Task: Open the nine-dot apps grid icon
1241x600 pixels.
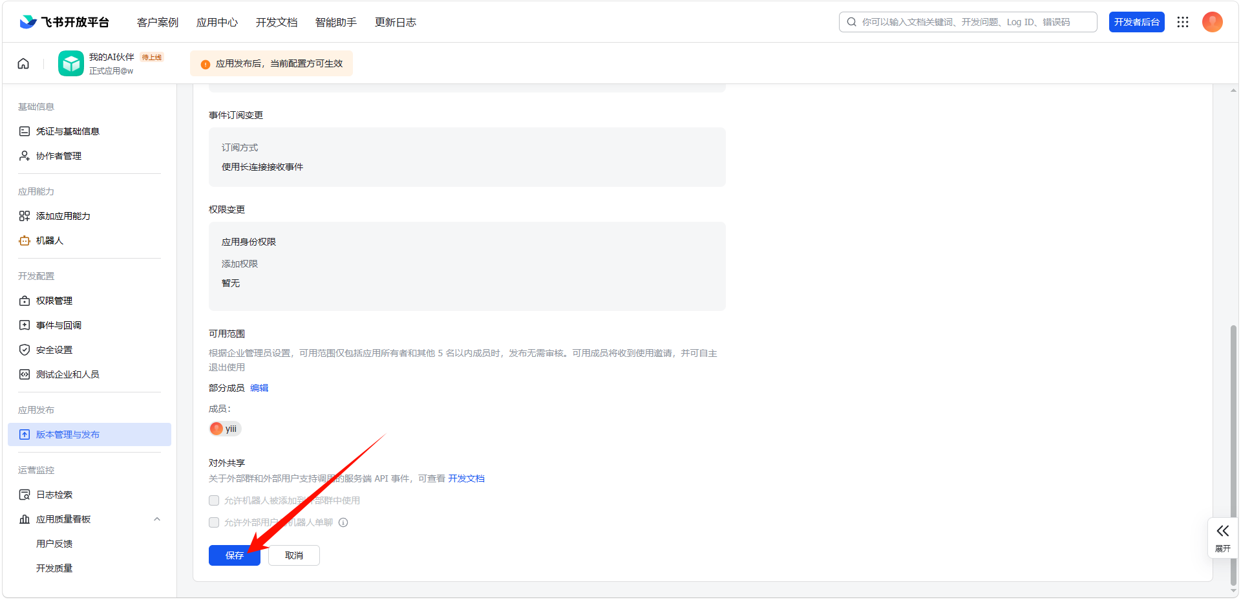Action: click(1183, 22)
